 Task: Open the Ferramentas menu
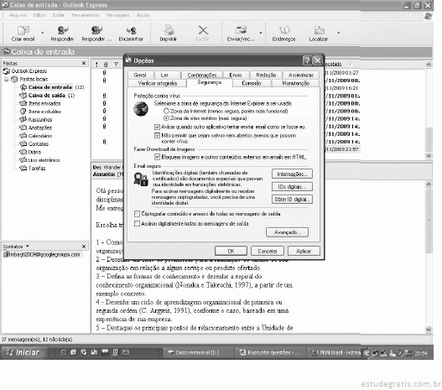tap(86, 15)
